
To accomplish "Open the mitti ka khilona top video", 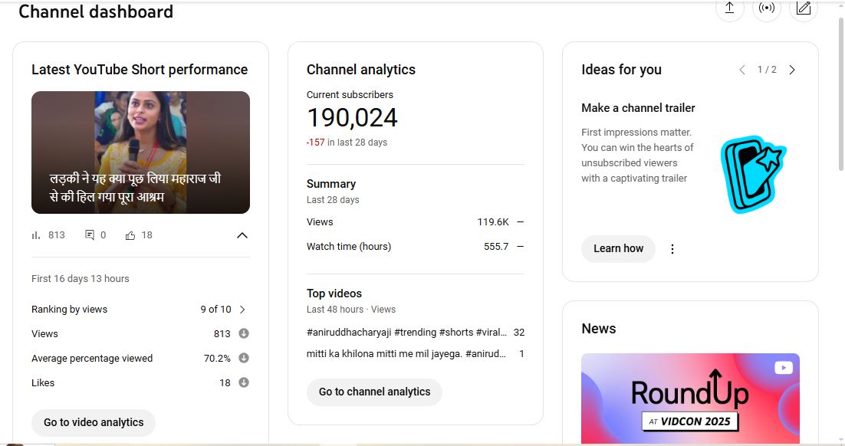I will tap(406, 354).
